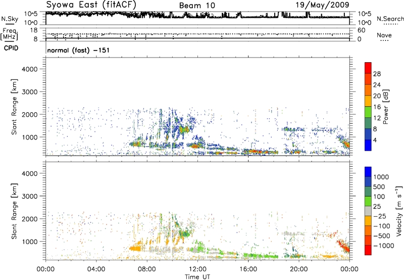404x280 pixels.
Task: Click the "24" label on Power colorbar
Action: 377,85
